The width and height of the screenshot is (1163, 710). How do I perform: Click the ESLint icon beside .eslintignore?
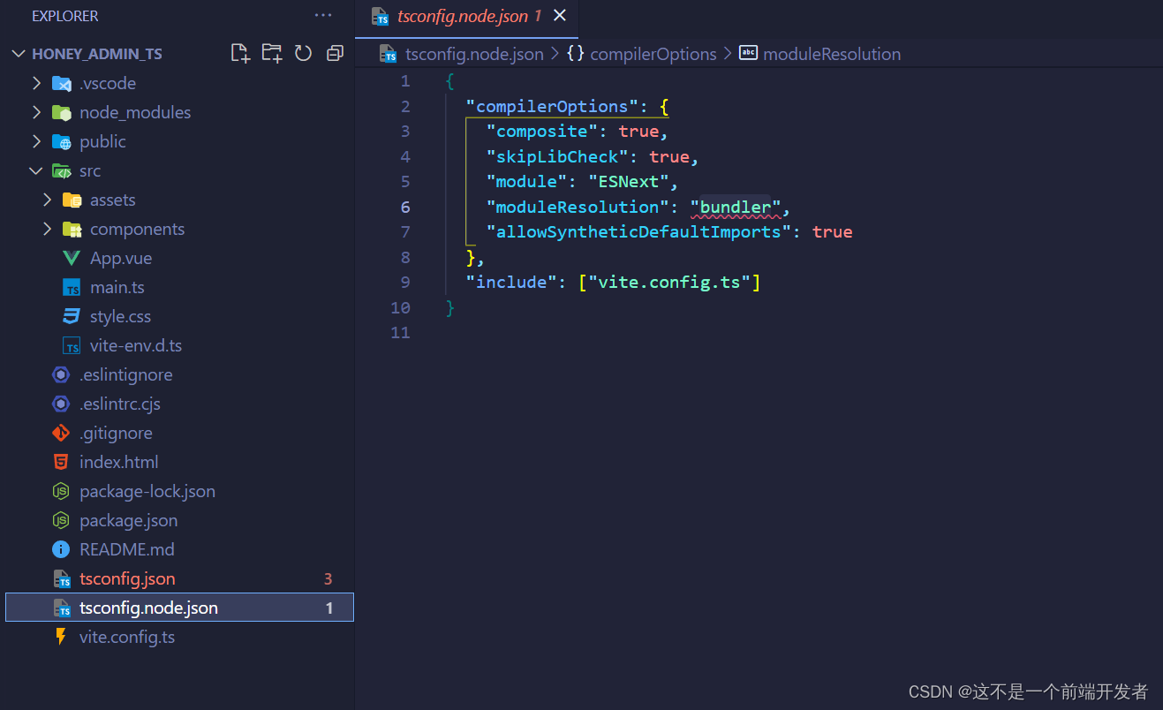coord(61,374)
